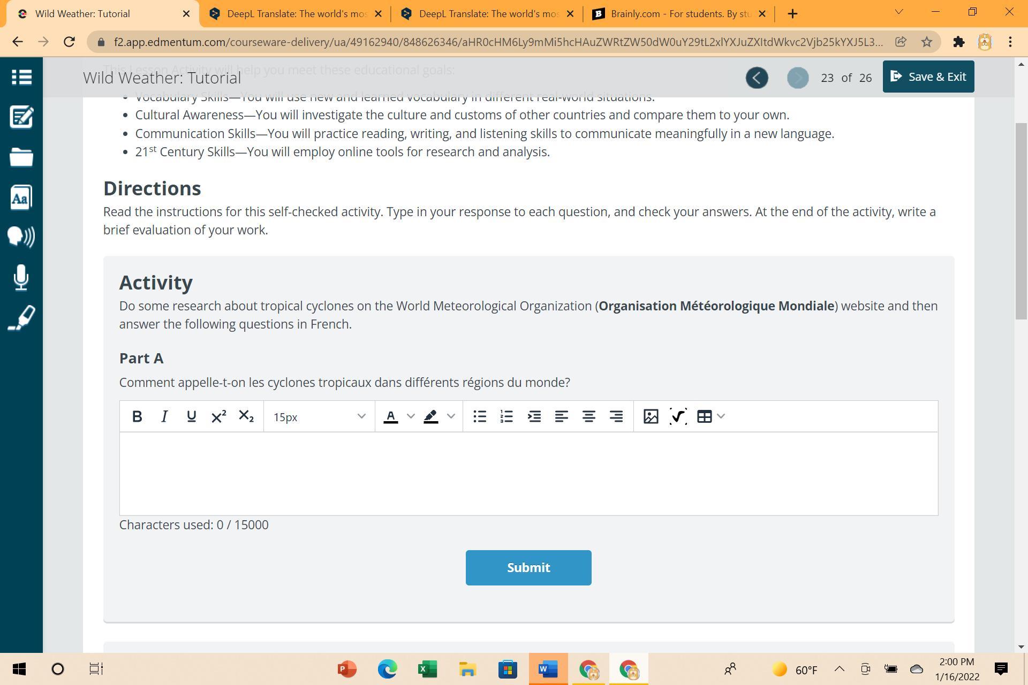The height and width of the screenshot is (685, 1028).
Task: Switch to the first DeepL Translate tab
Action: point(296,14)
